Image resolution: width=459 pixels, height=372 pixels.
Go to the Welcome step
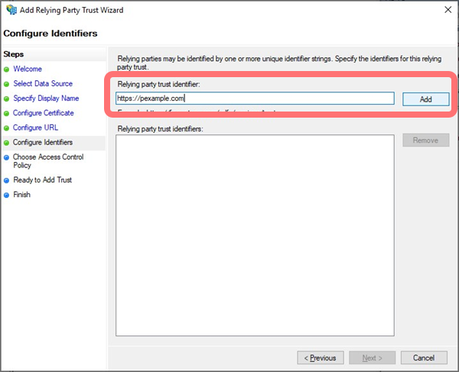(28, 70)
